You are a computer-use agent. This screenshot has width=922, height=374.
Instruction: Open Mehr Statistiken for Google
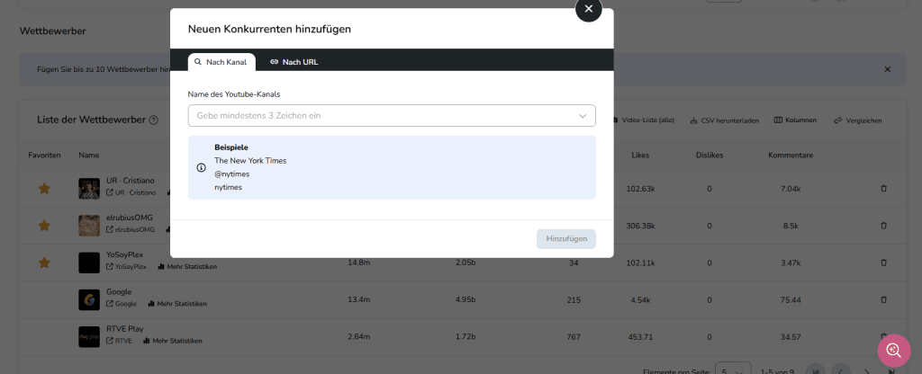point(171,304)
